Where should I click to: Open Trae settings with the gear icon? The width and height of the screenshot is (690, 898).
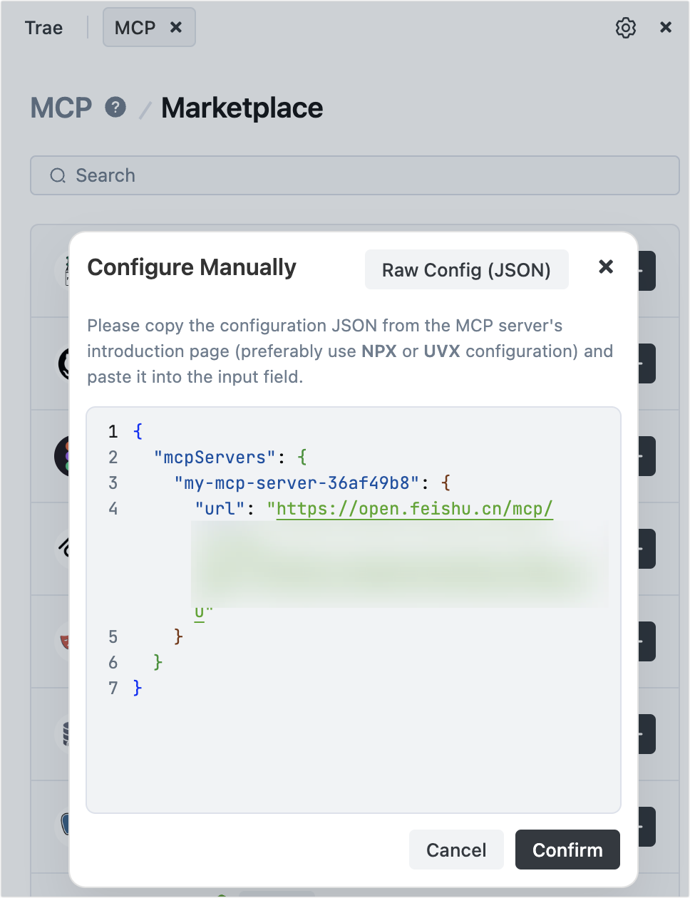625,27
